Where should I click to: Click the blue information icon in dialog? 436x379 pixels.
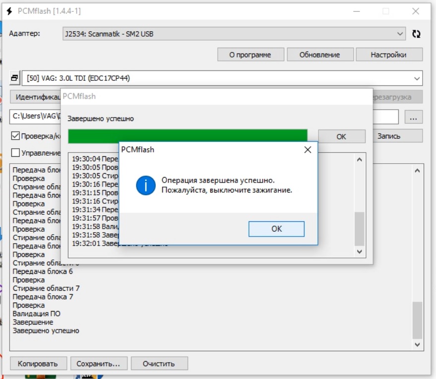146,186
